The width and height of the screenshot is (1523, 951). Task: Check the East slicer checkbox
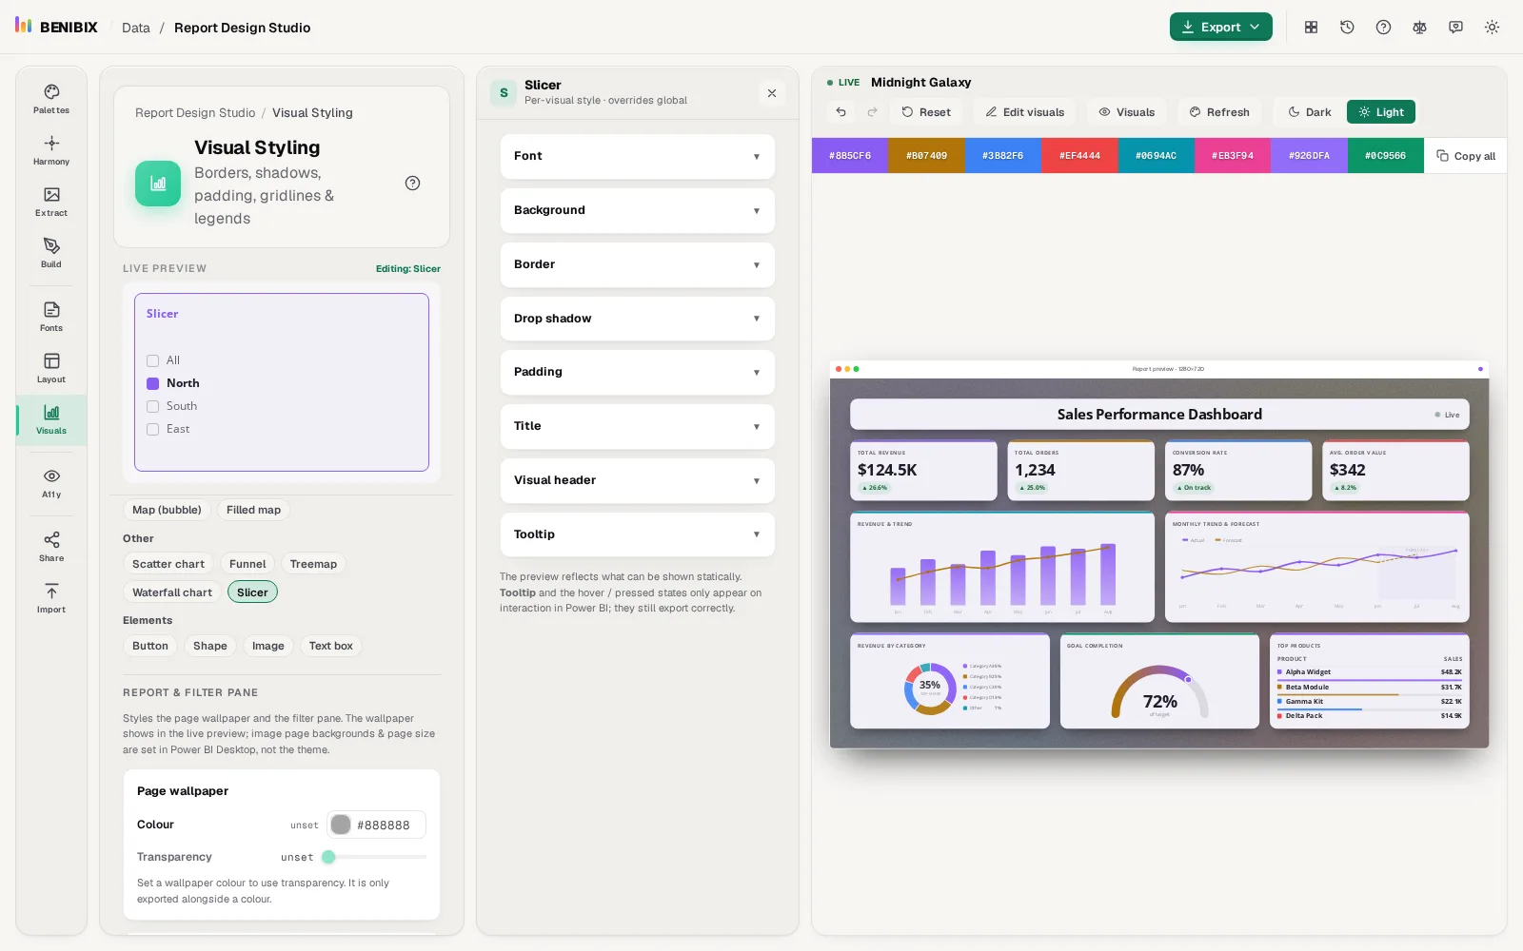click(152, 429)
